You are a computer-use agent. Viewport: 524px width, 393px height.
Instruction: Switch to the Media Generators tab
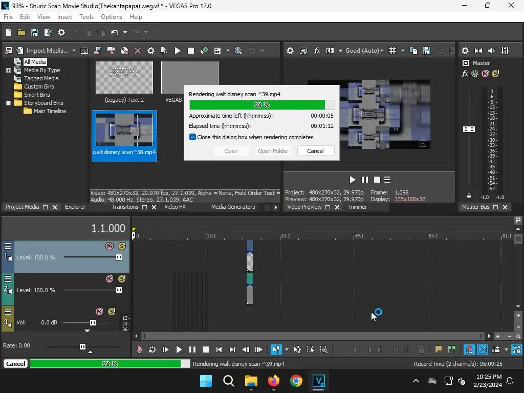pos(233,207)
